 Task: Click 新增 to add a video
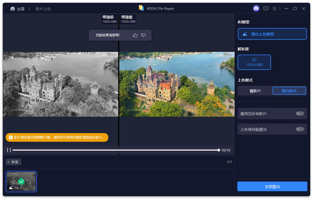pos(13,162)
